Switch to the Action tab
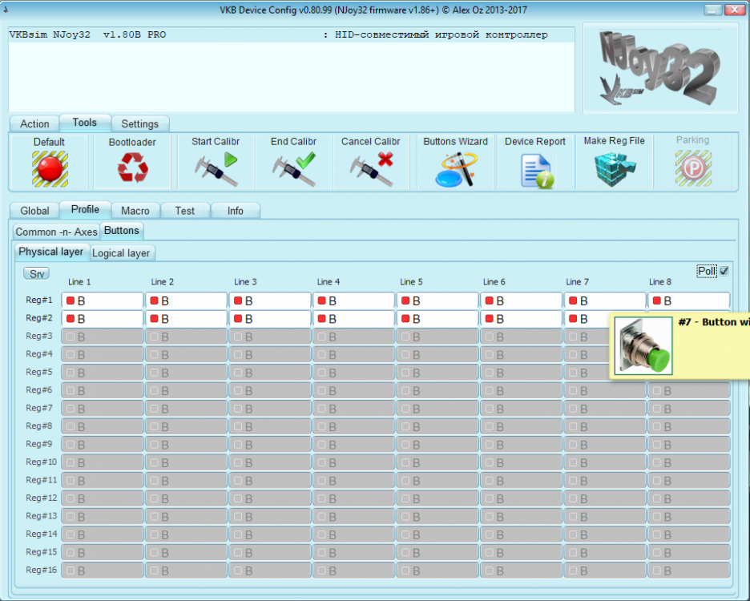Image resolution: width=750 pixels, height=601 pixels. (34, 123)
